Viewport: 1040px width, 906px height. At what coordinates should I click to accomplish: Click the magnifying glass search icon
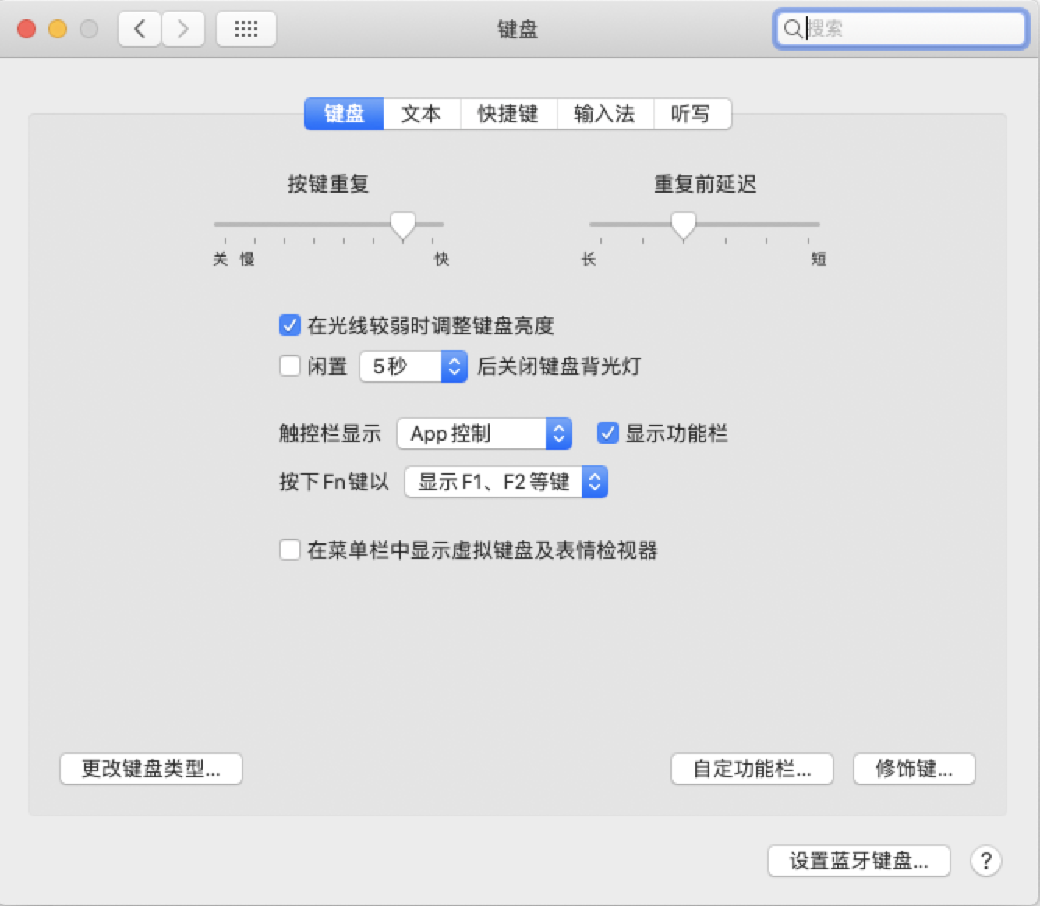click(x=792, y=29)
